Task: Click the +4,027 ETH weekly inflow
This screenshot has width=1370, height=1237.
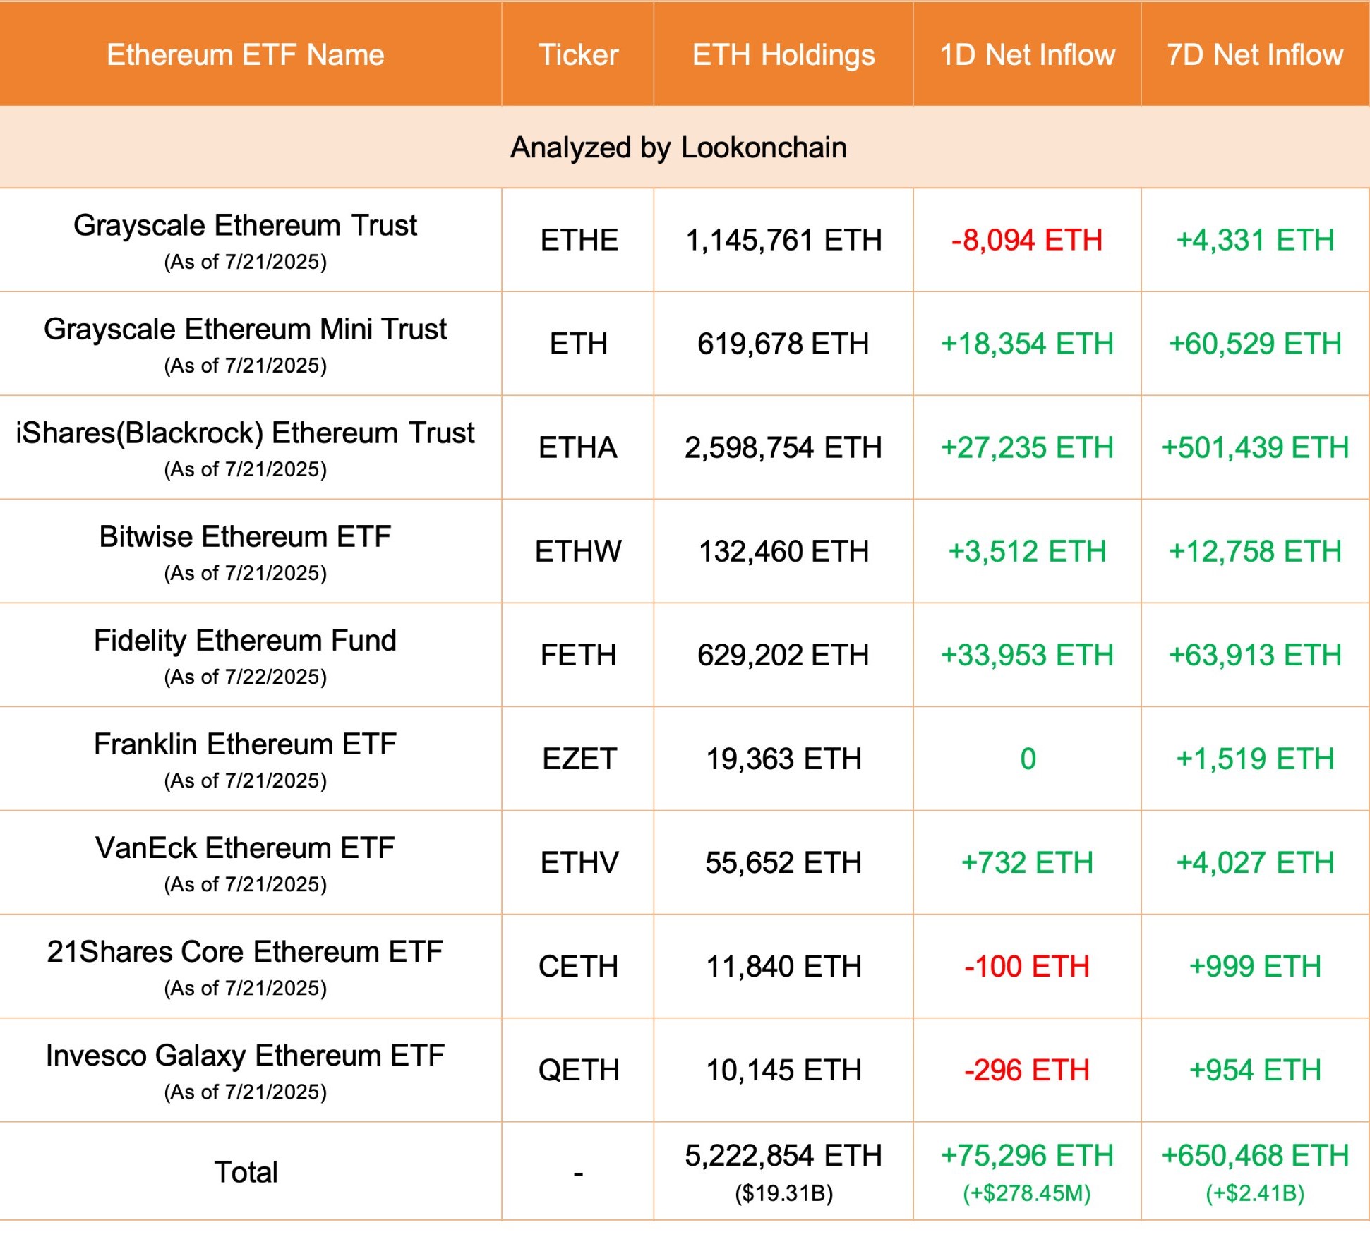Action: [1255, 863]
